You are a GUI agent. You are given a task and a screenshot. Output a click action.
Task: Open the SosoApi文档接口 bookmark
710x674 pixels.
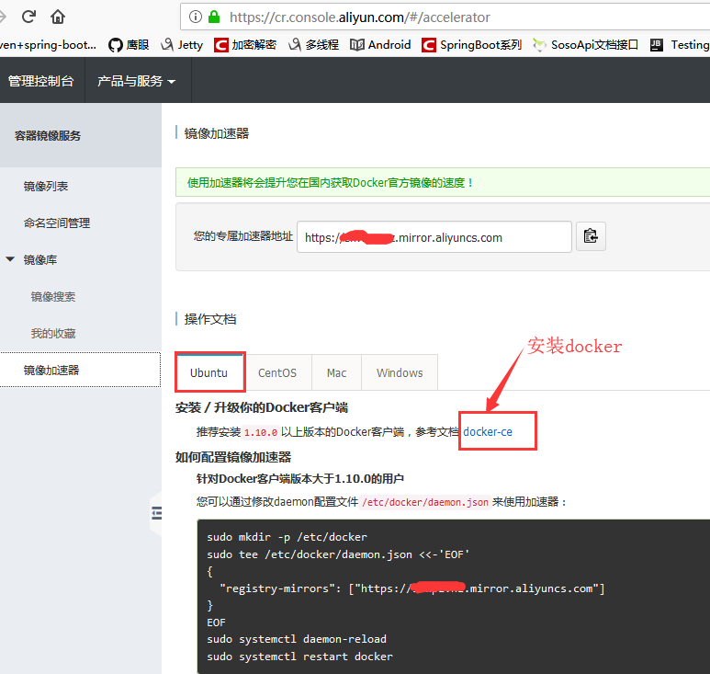tap(585, 45)
